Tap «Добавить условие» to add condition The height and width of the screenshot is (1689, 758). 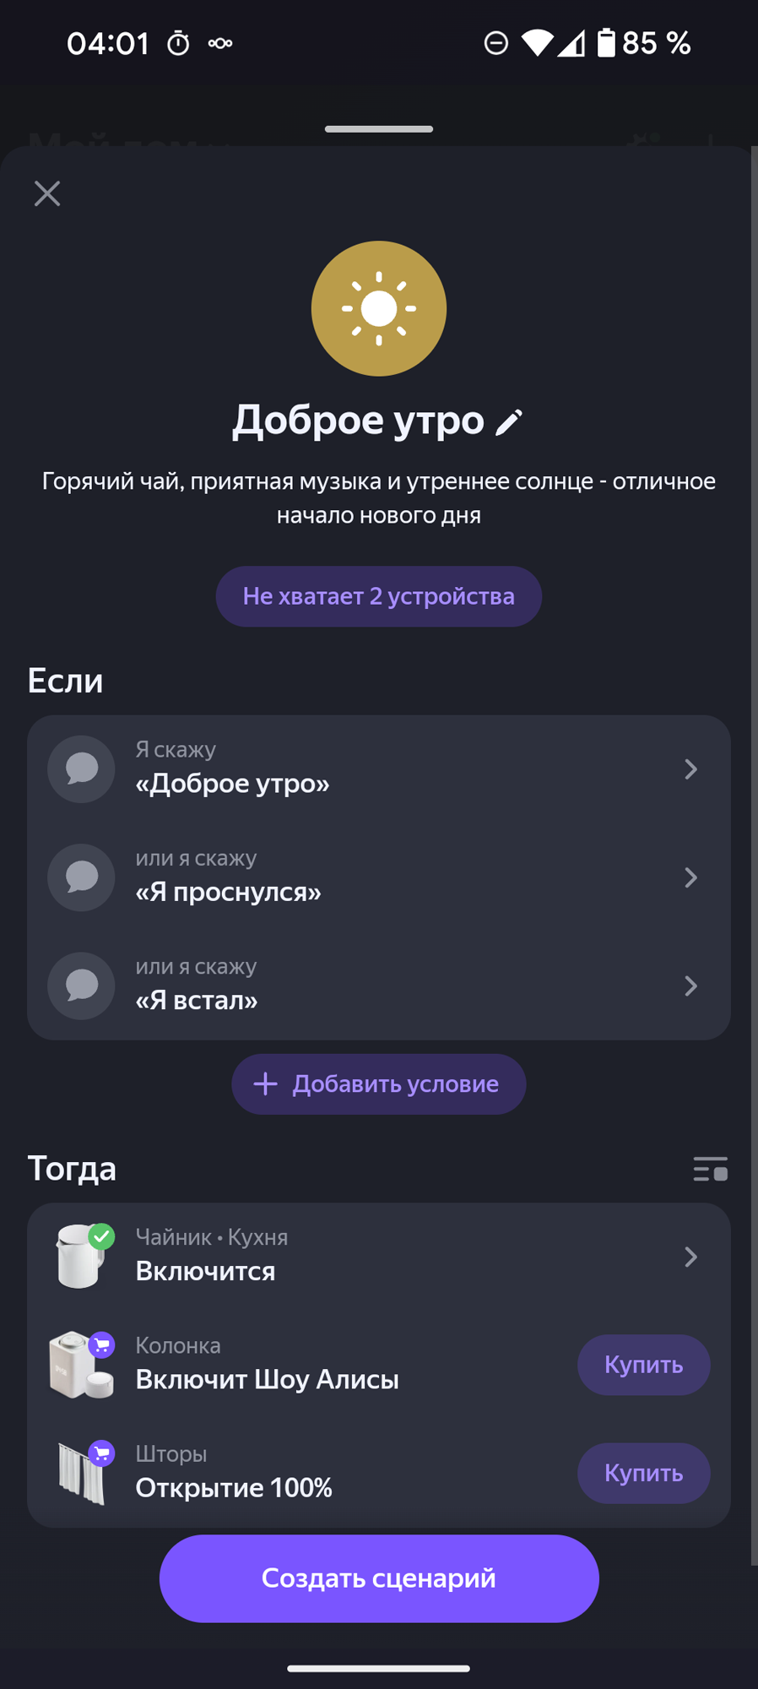click(379, 1084)
